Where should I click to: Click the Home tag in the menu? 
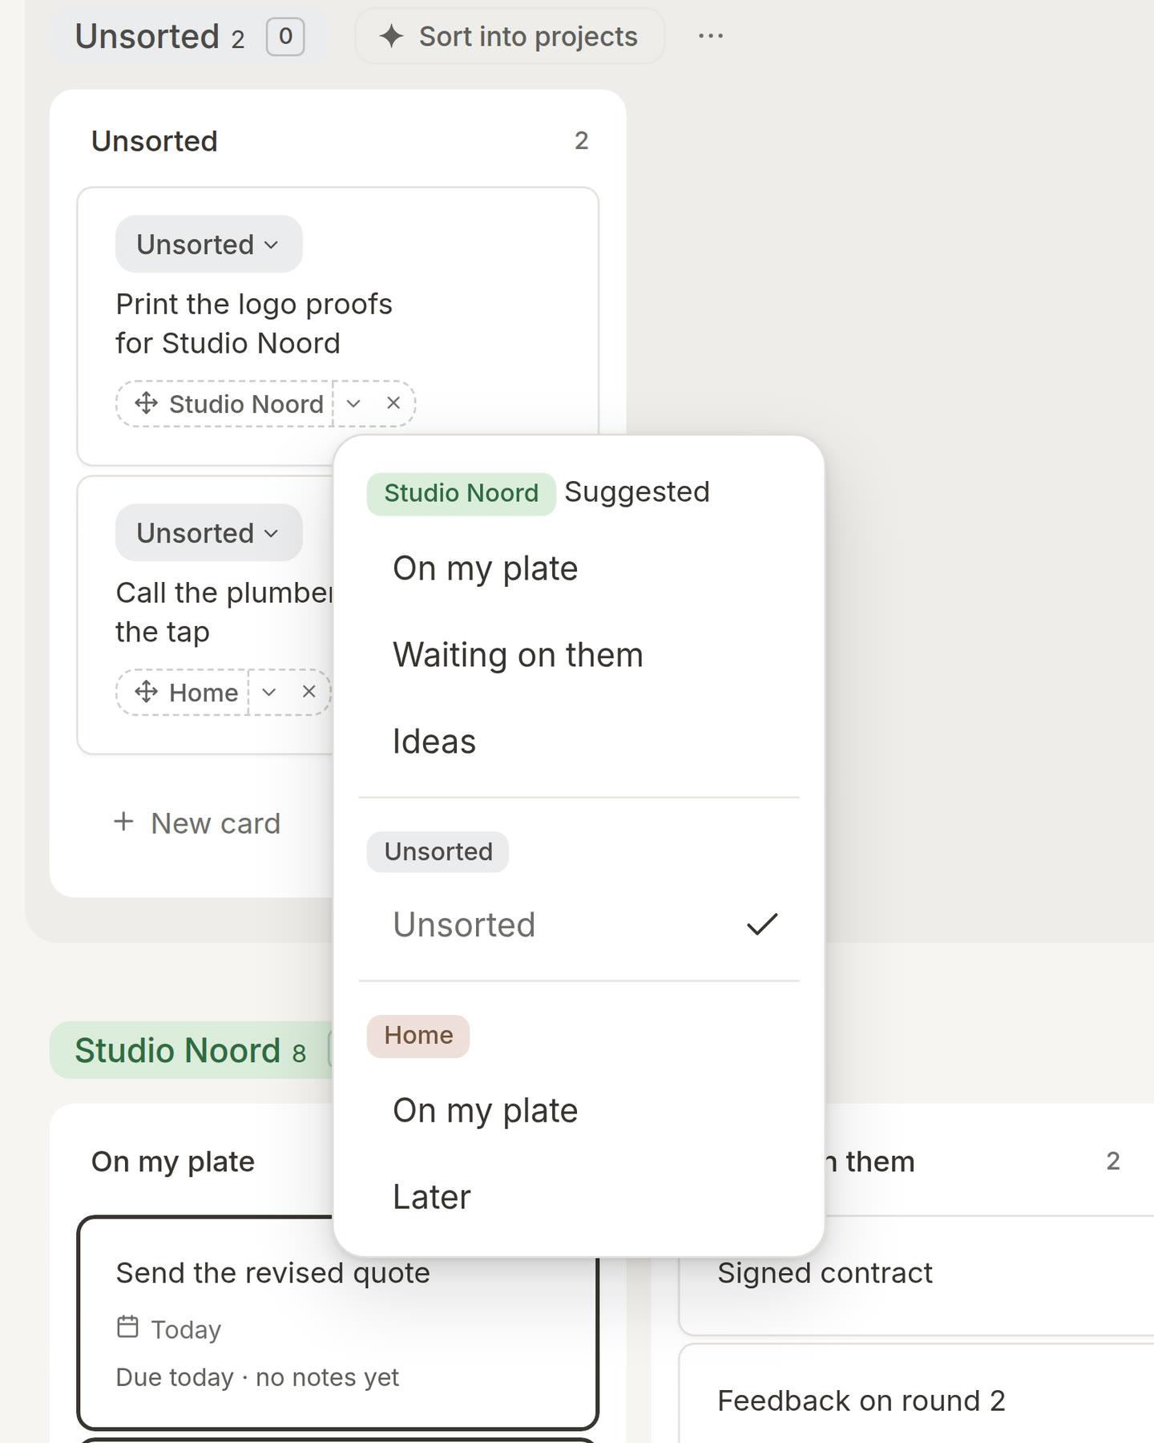click(x=418, y=1035)
